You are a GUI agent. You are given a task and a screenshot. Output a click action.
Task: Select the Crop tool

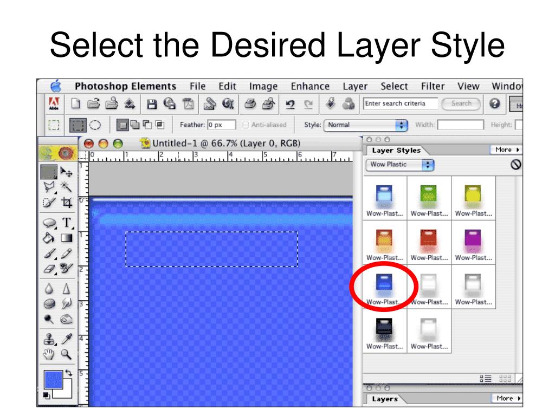point(67,203)
